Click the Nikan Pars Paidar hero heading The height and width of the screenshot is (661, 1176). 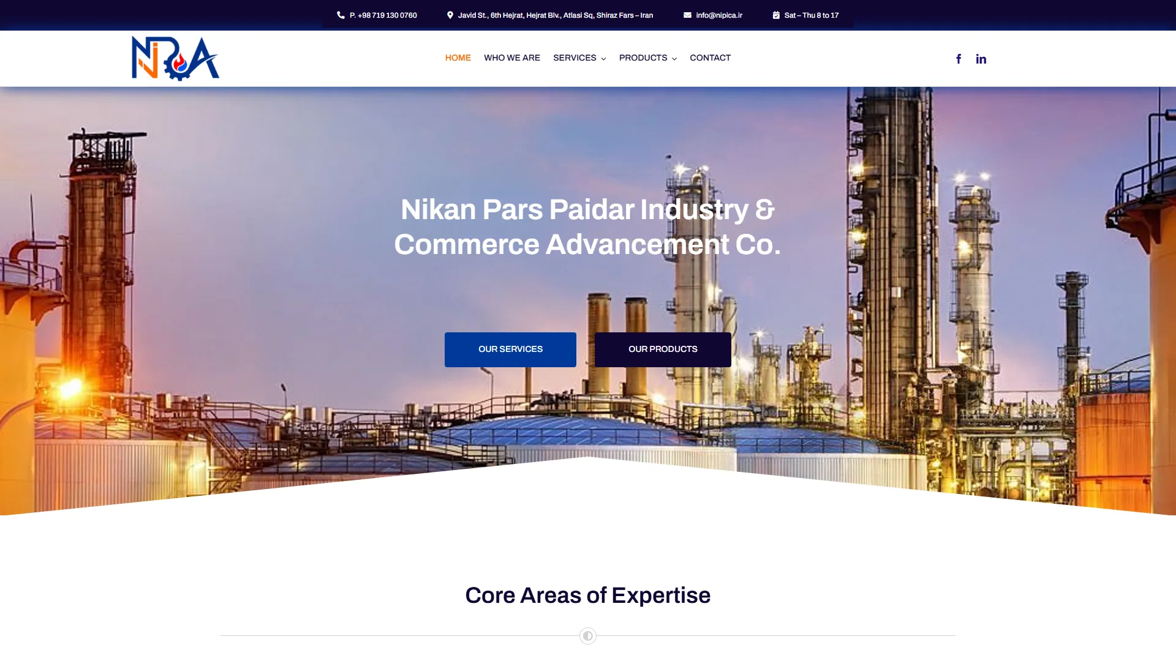588,227
